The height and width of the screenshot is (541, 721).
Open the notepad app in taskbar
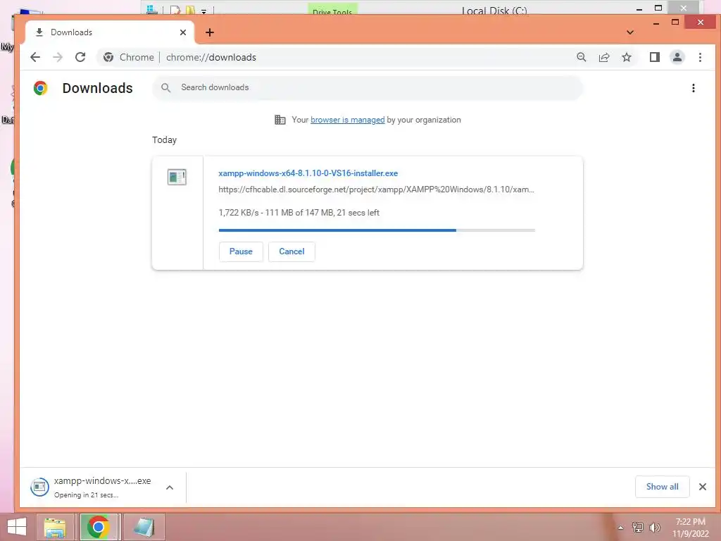click(144, 527)
